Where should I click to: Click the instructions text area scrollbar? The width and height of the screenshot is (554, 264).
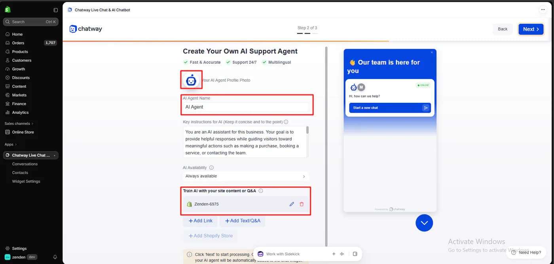click(307, 130)
